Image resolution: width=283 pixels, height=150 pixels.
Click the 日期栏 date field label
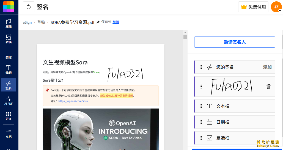click(223, 122)
